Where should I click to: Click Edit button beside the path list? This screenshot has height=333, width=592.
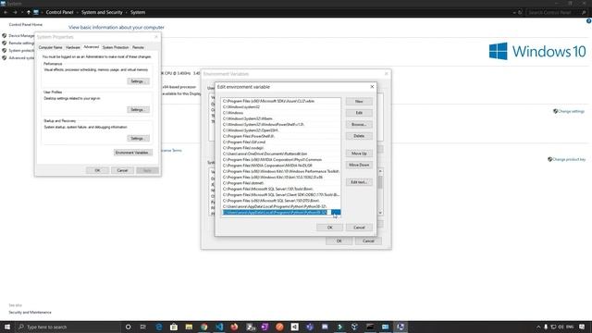point(359,113)
